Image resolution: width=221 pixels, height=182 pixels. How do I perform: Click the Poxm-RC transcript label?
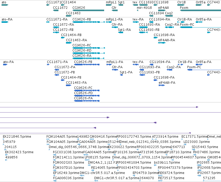coord(187,24)
